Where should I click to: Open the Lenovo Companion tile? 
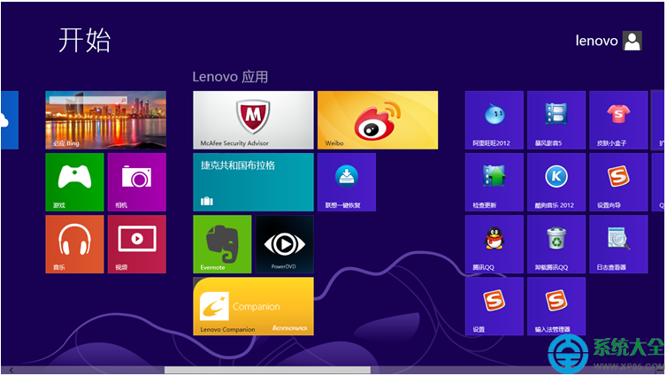tap(254, 306)
